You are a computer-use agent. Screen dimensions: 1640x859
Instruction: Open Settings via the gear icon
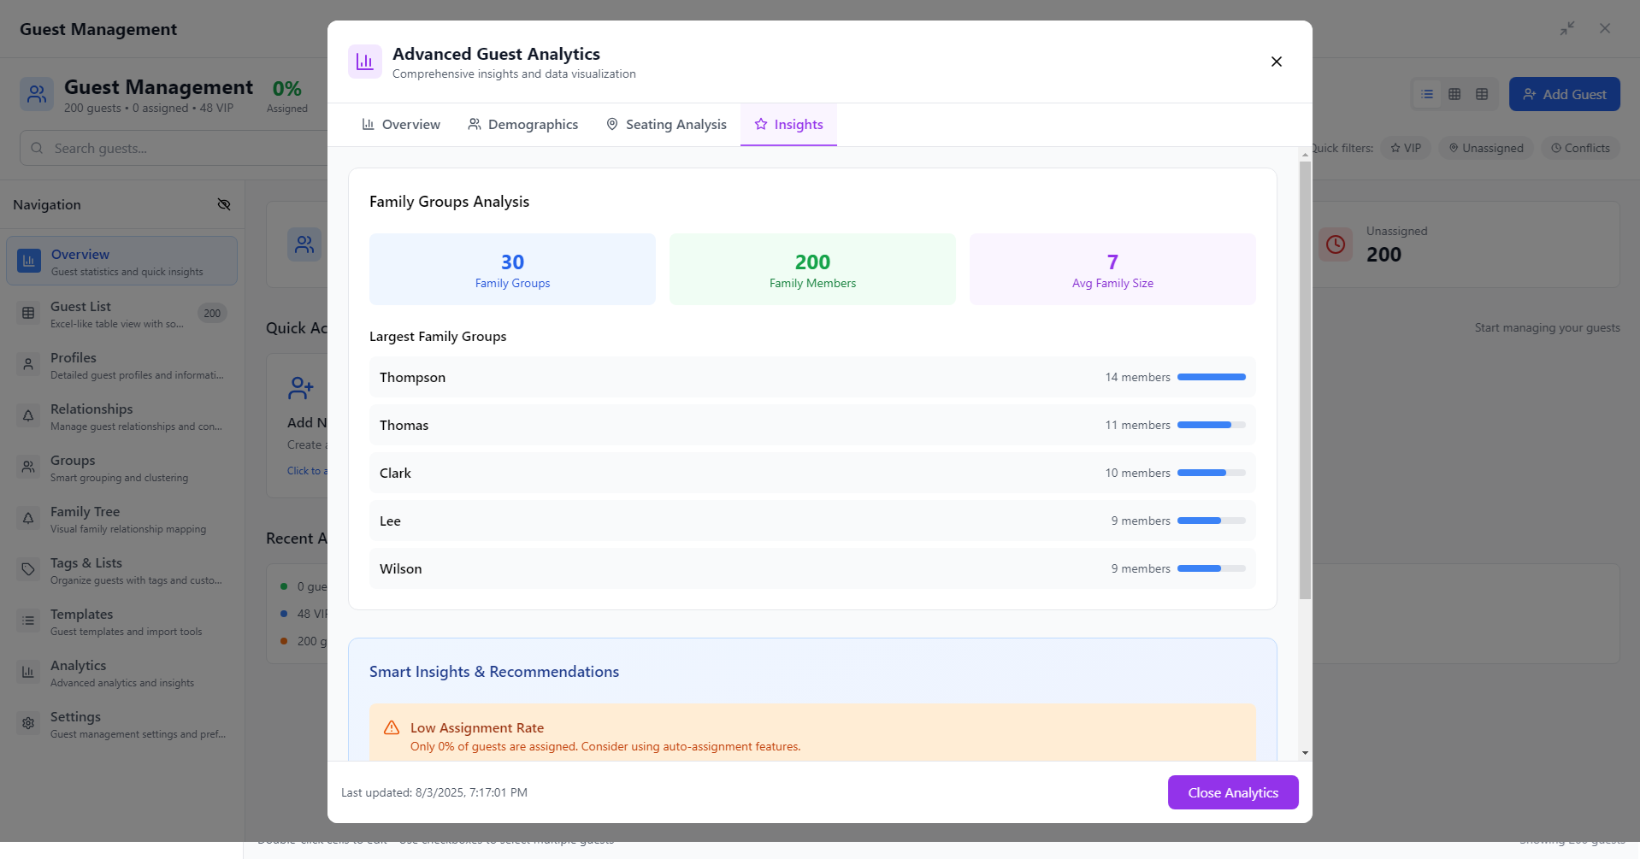(x=28, y=723)
